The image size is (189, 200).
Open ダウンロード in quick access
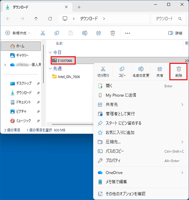coord(21,93)
